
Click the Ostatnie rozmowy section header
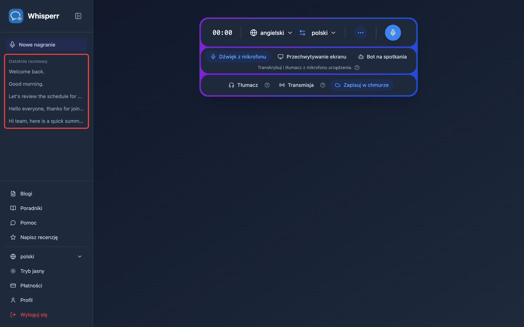(28, 61)
